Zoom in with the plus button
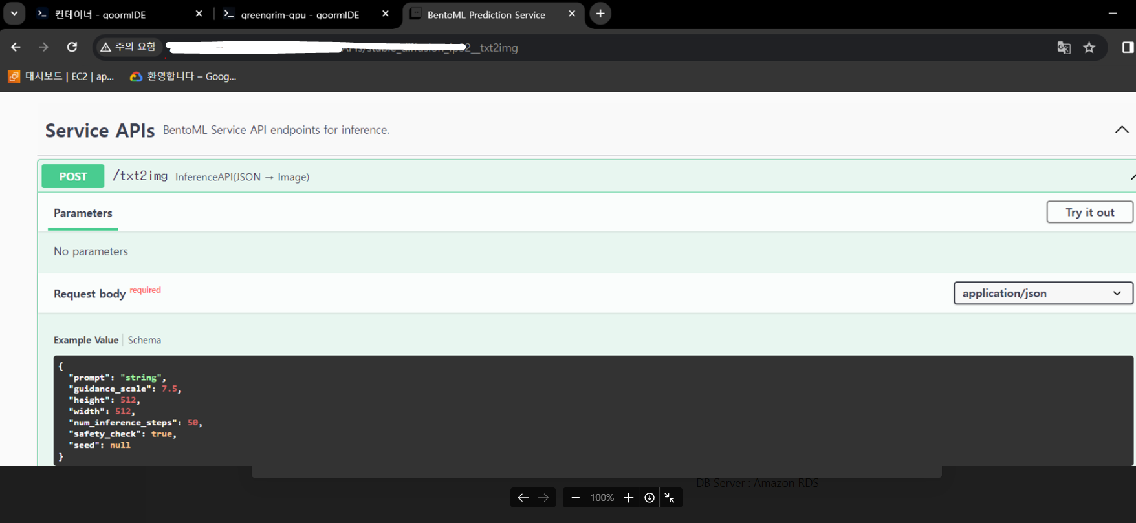This screenshot has width=1136, height=523. pyautogui.click(x=628, y=498)
